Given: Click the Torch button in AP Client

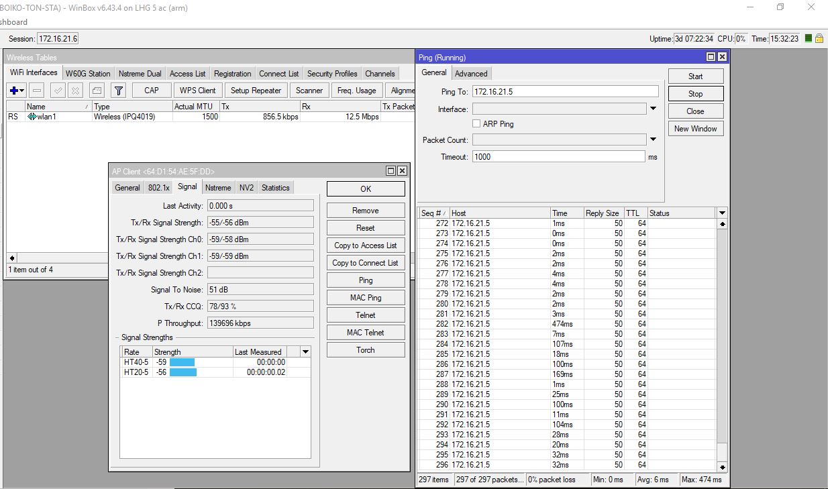Looking at the screenshot, I should pos(366,350).
